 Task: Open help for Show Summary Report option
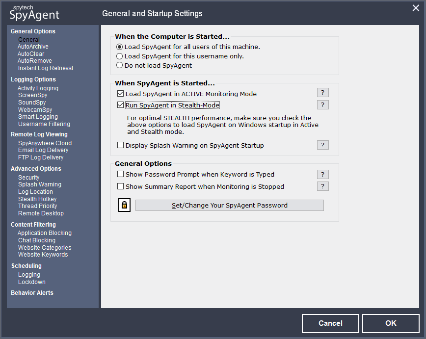(x=323, y=186)
